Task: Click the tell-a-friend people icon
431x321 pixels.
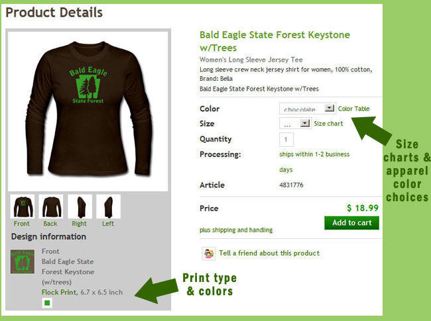Action: click(209, 253)
